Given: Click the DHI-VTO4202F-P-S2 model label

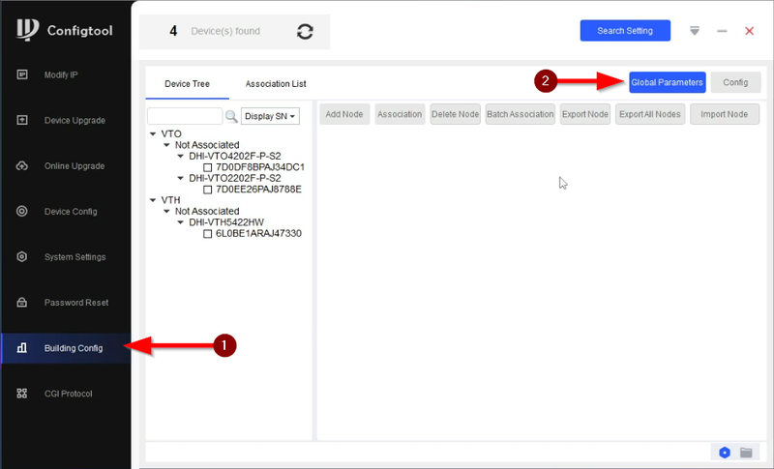Looking at the screenshot, I should pyautogui.click(x=235, y=156).
